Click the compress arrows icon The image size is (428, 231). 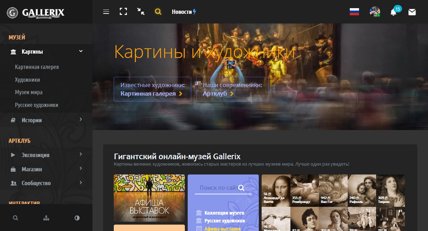(x=141, y=12)
